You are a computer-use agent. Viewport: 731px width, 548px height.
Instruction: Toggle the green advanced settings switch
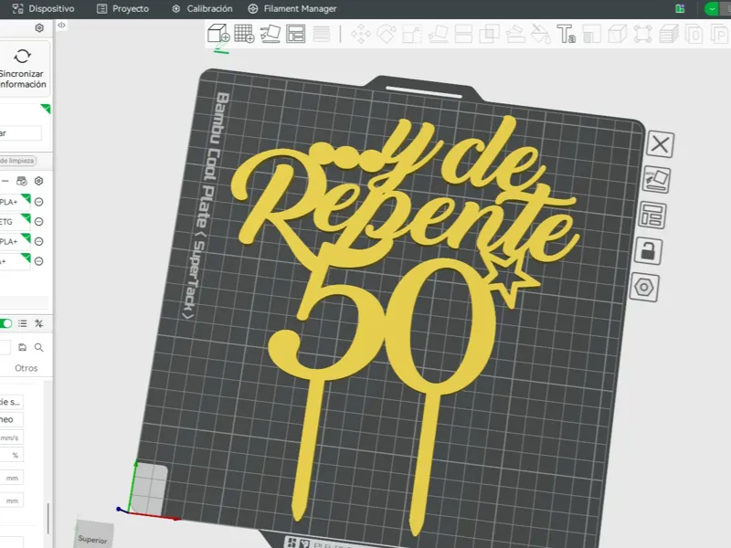pos(5,323)
